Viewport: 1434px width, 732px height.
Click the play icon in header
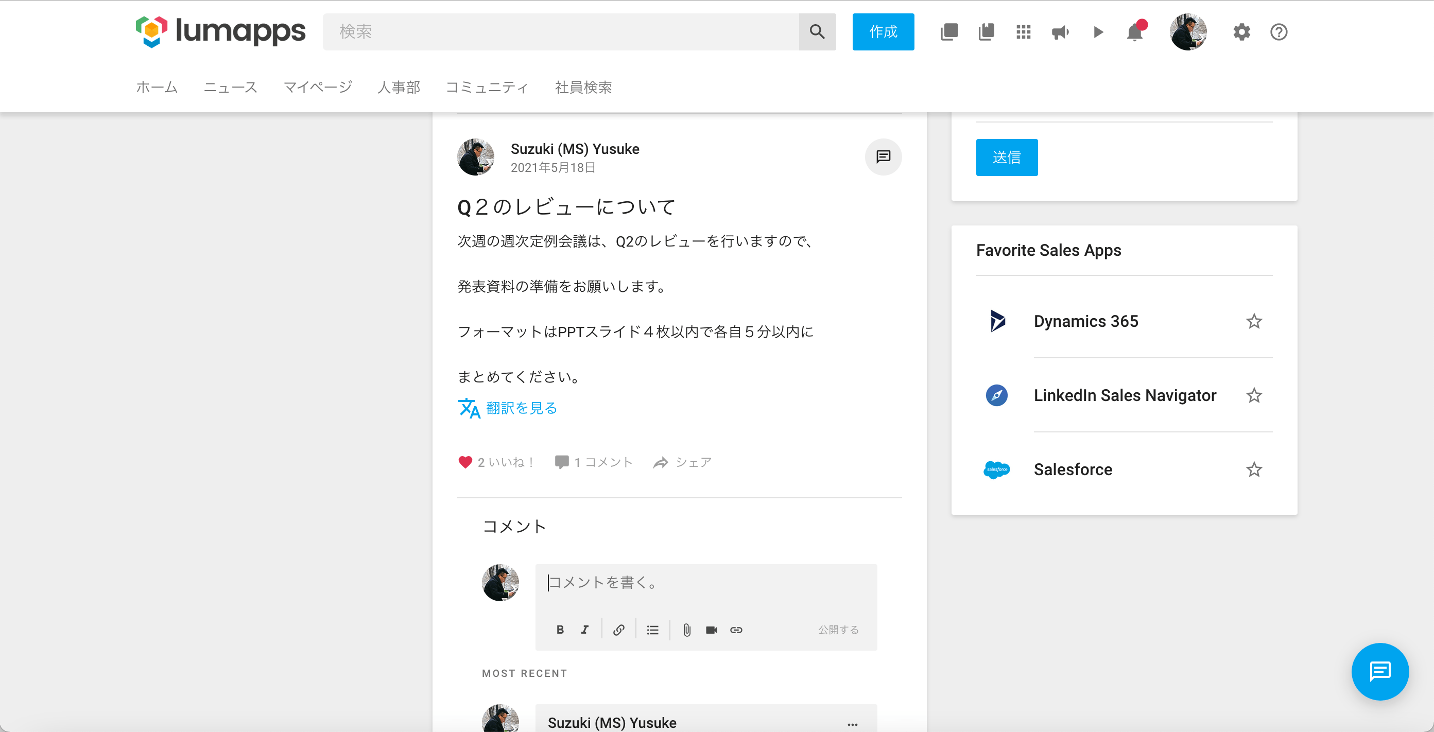tap(1098, 32)
